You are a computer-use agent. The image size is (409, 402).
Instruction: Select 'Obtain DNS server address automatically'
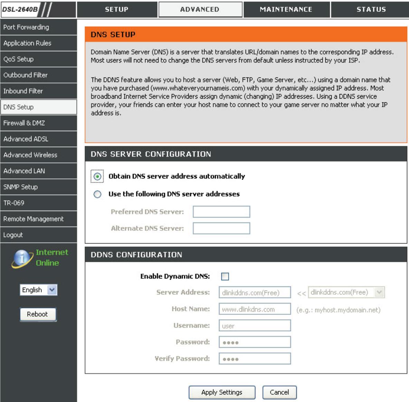tap(98, 176)
